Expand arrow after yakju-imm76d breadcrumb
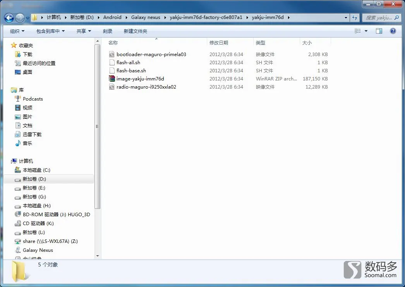Screen dimensions: 405x287 pyautogui.click(x=288, y=17)
